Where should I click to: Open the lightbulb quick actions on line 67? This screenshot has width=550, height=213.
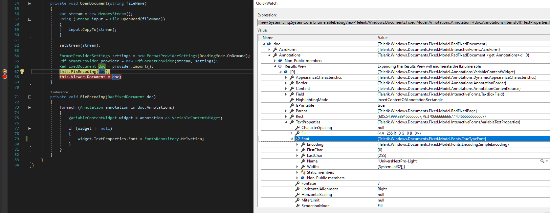click(22, 71)
